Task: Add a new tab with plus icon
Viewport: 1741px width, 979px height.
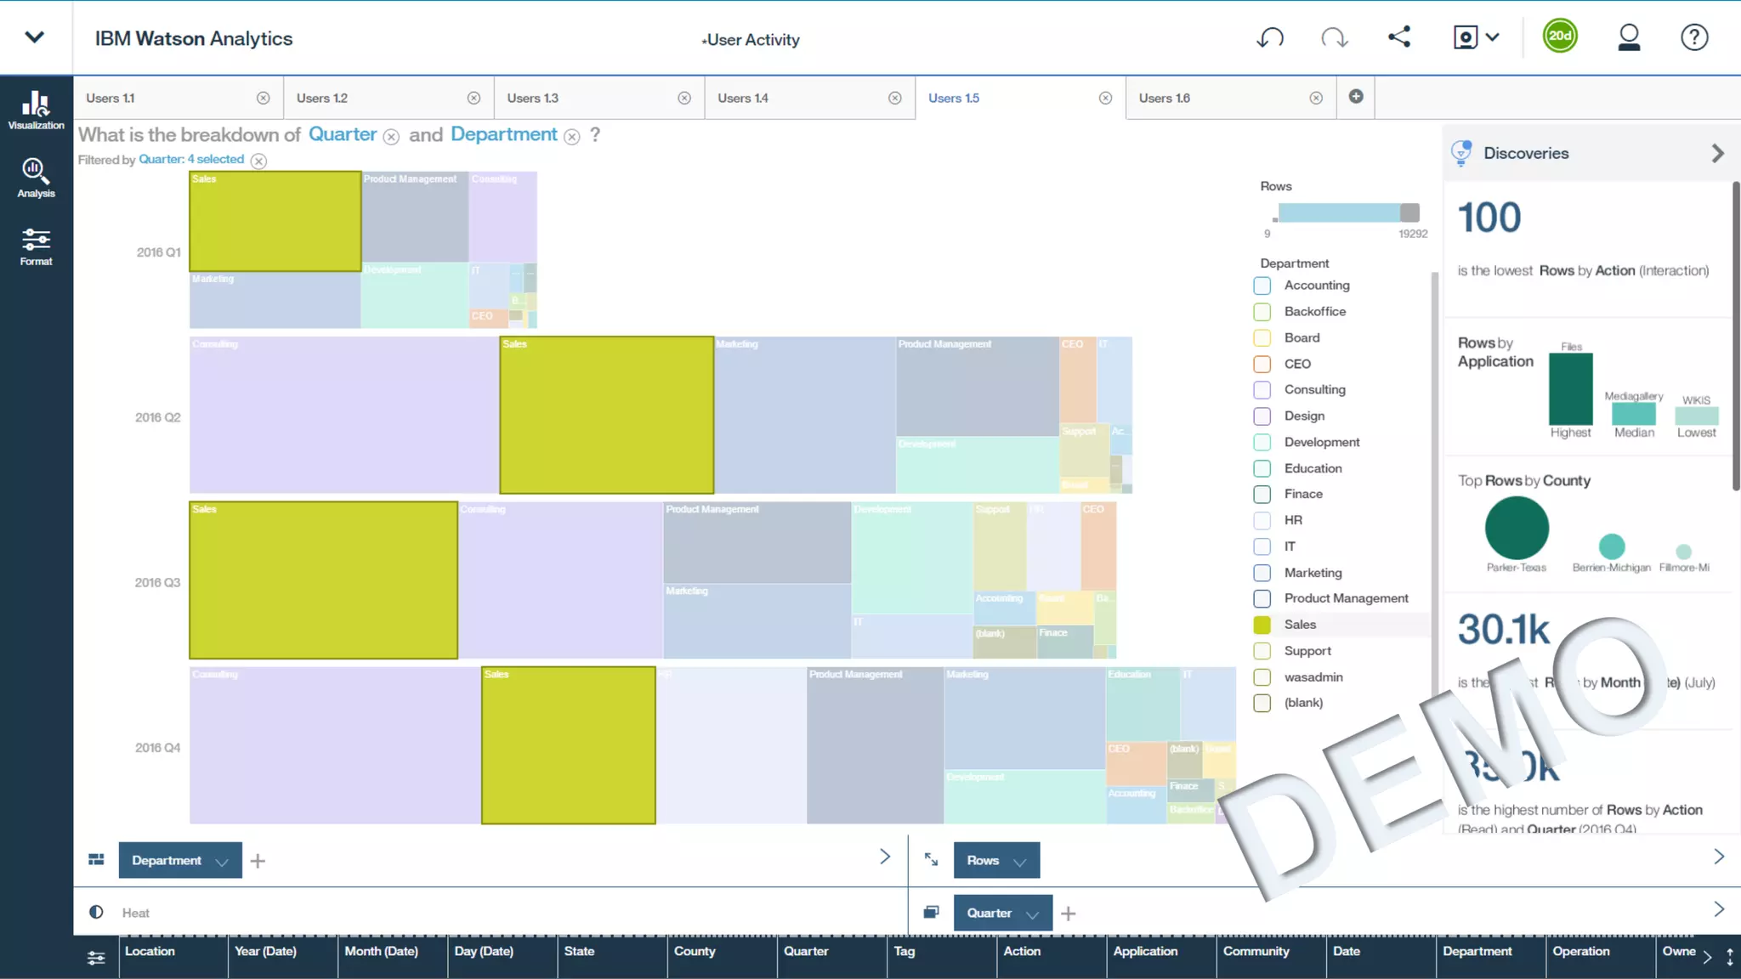Action: click(x=1356, y=97)
